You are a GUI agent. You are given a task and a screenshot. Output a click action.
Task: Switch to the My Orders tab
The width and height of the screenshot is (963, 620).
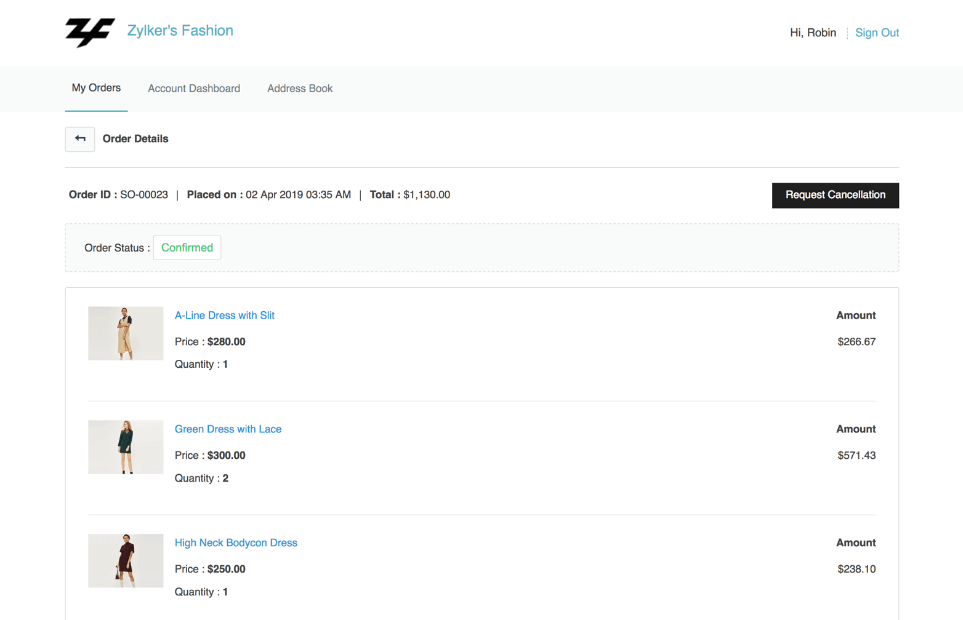click(x=96, y=88)
